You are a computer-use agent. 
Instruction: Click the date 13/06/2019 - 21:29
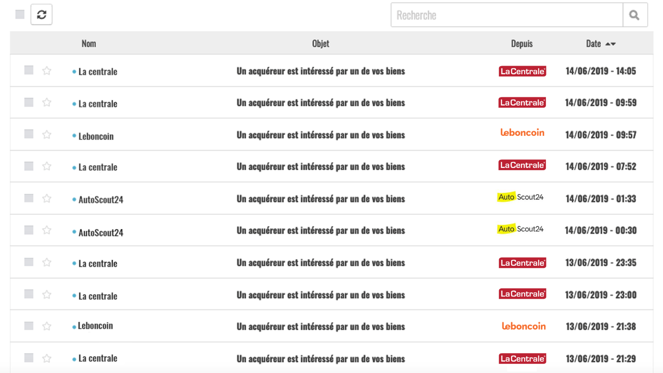(x=601, y=359)
